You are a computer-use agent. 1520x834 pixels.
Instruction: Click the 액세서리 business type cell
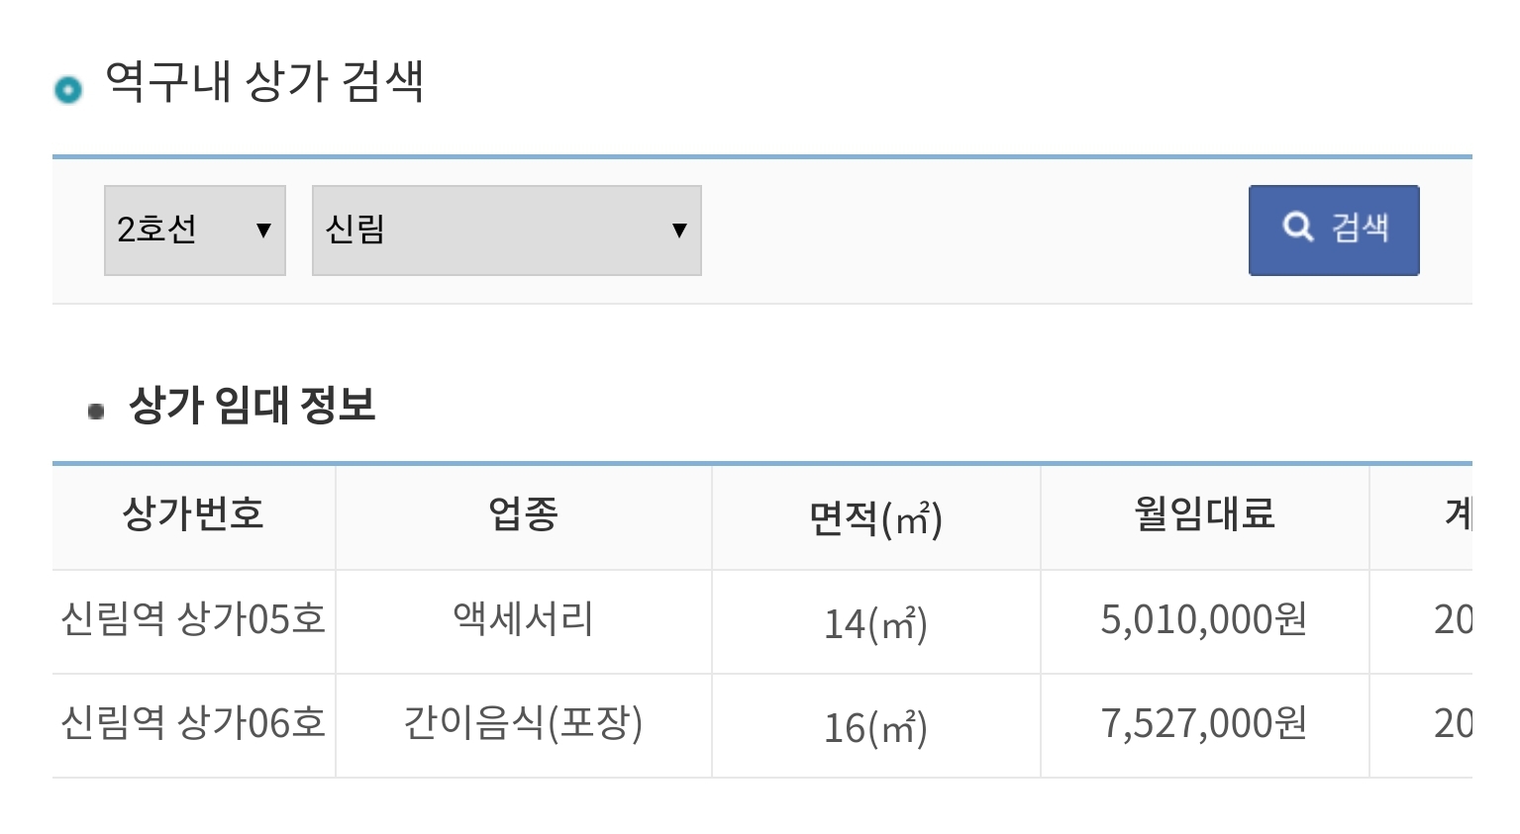[524, 620]
